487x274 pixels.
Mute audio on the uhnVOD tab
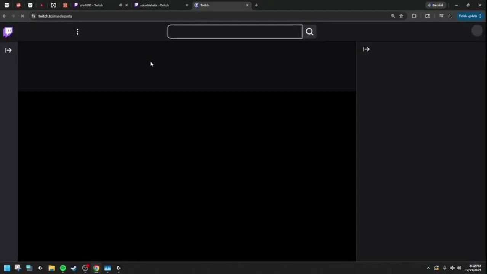pos(120,5)
